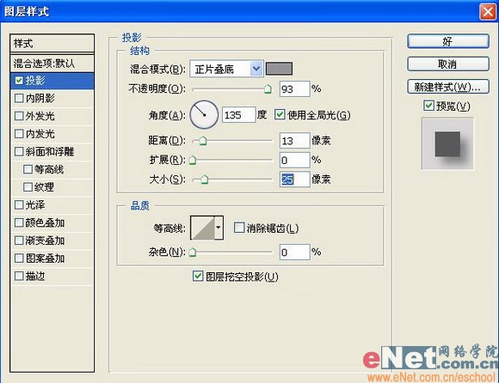Image resolution: width=499 pixels, height=383 pixels.
Task: Select the 内阴影 style row label
Action: tap(40, 98)
